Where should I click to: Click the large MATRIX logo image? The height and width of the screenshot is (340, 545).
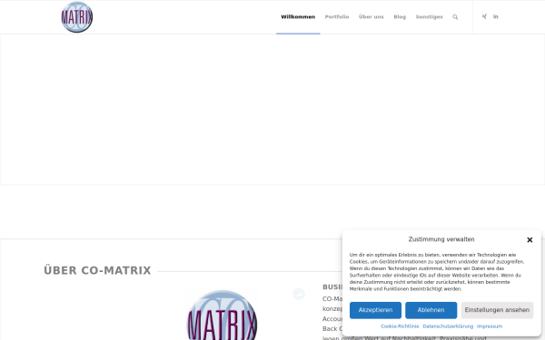222,315
